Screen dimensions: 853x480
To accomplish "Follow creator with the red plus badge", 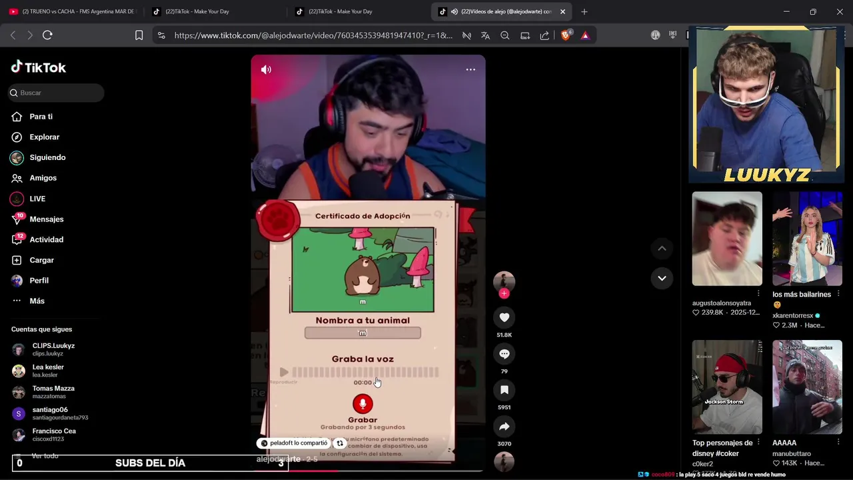I will tap(504, 293).
